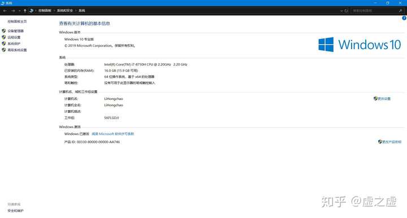
Task: Click 更改产品密钥 link
Action: 392,142
